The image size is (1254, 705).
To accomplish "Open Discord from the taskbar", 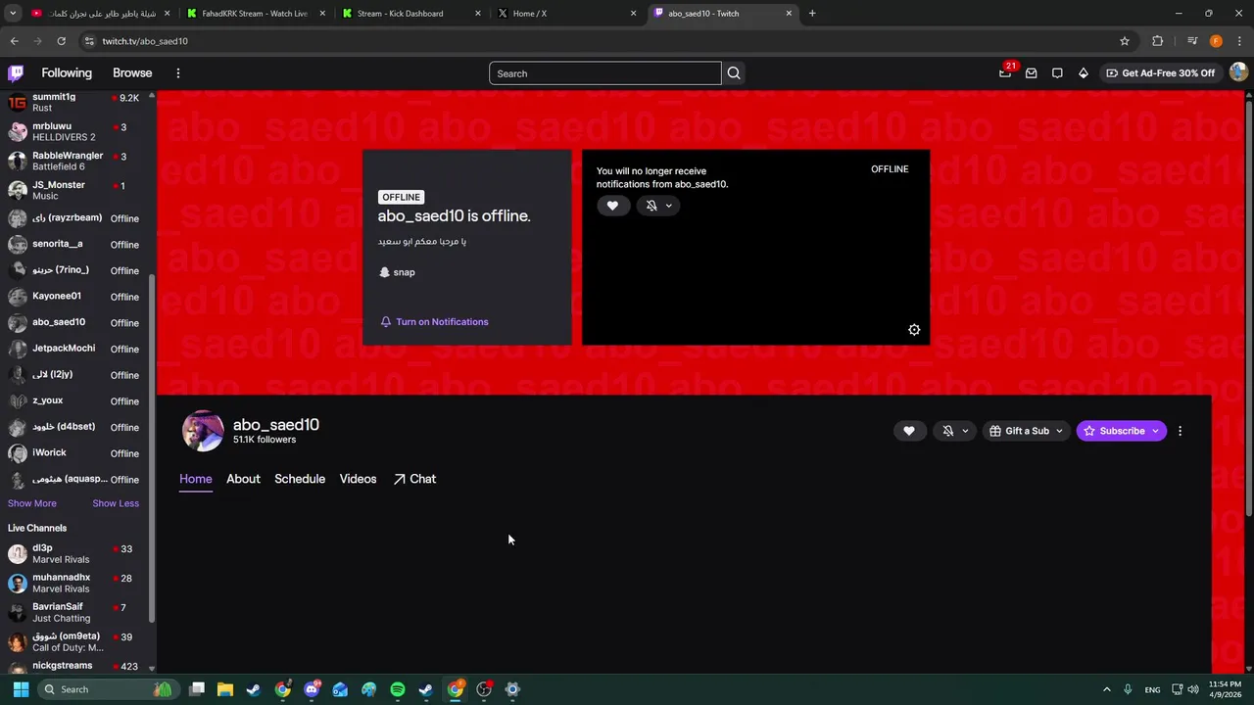I will pyautogui.click(x=312, y=689).
